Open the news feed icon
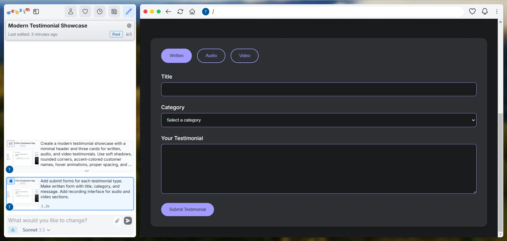 point(114,12)
